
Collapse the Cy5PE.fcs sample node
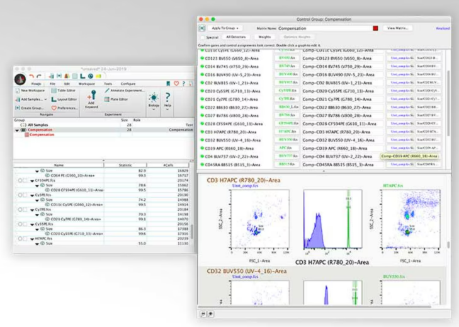[32, 195]
